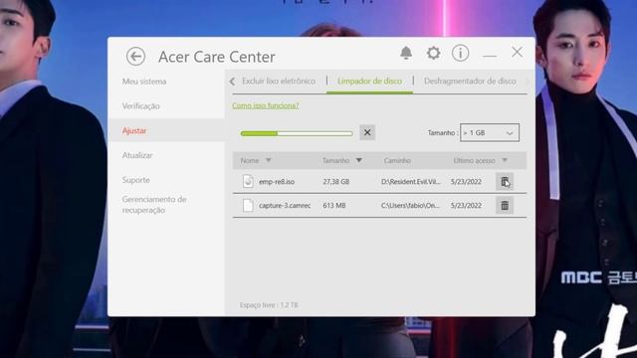This screenshot has width=637, height=358.
Task: Open the Como isso funciona? link
Action: 266,105
